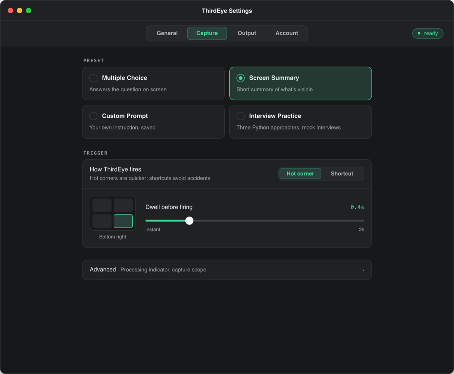This screenshot has height=374, width=454.
Task: Set trigger mode to Hot corner
Action: 300,174
